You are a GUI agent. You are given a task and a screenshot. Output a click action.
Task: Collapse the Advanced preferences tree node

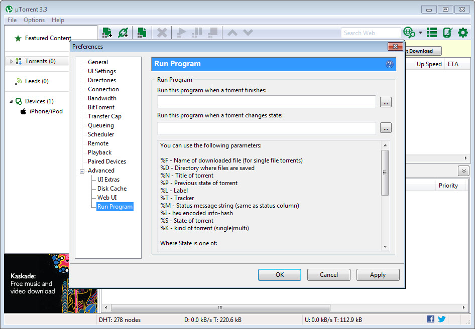82,171
